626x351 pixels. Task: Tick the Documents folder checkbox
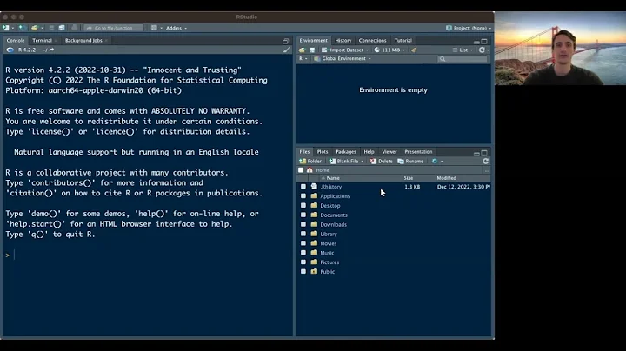click(303, 215)
